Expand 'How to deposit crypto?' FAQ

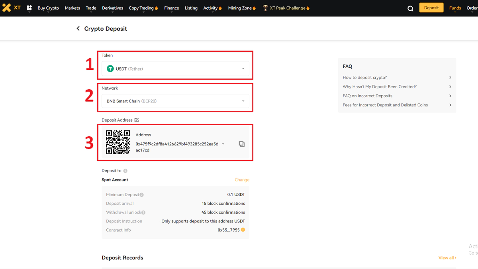pos(397,77)
